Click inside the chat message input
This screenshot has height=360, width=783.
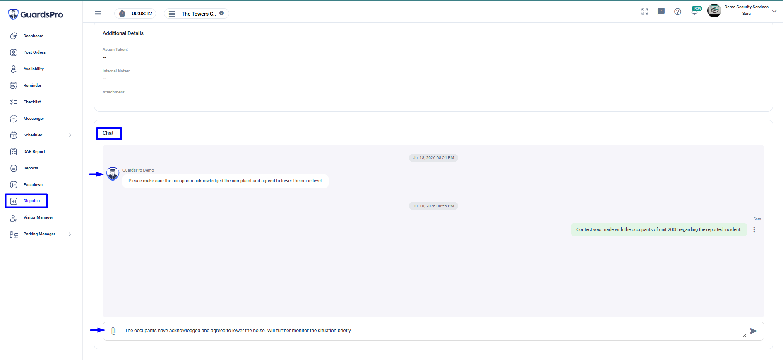pos(430,331)
